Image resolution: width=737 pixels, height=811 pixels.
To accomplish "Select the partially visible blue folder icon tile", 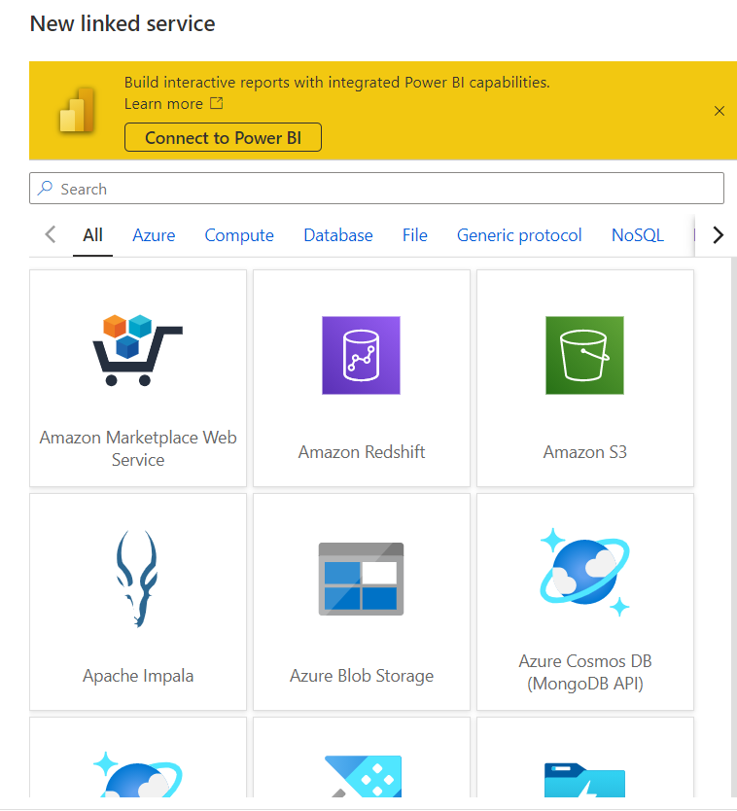I will (585, 758).
